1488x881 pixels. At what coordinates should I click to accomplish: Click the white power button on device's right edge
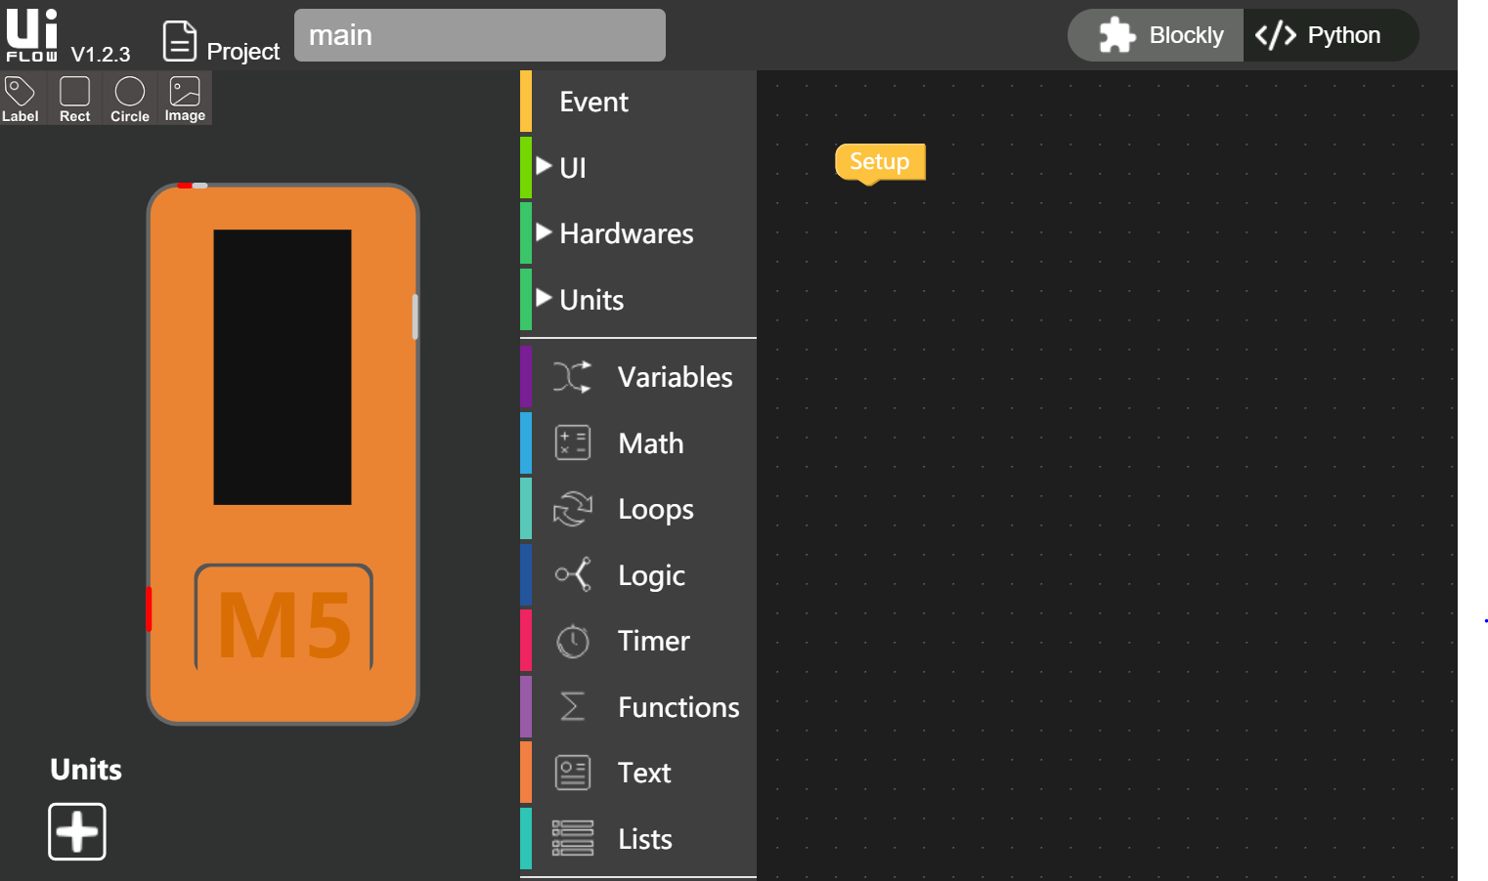point(416,316)
